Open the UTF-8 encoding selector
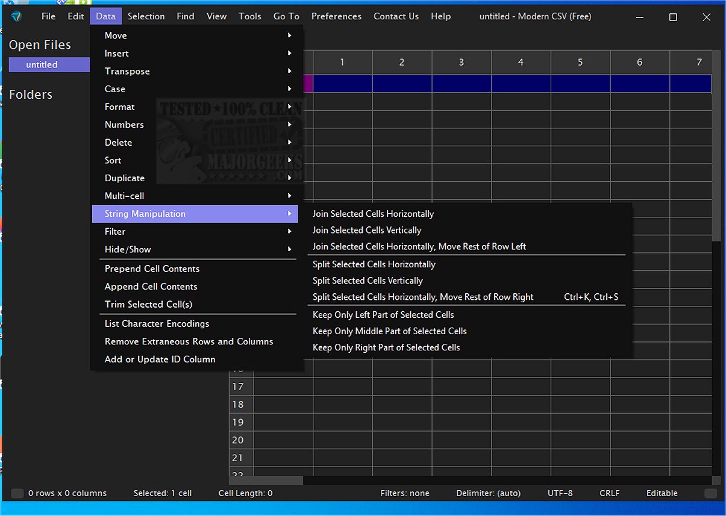The width and height of the screenshot is (726, 516). click(x=560, y=493)
